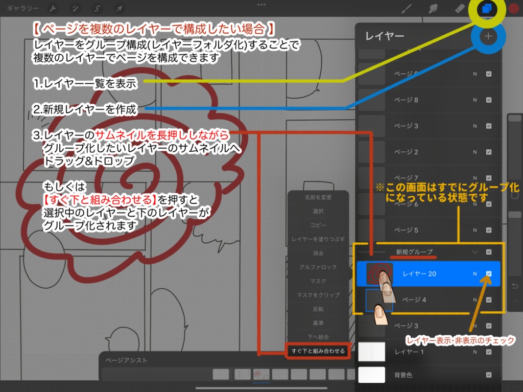Open the active color swatch circle
Image resolution: width=523 pixels, height=392 pixels.
[514, 8]
